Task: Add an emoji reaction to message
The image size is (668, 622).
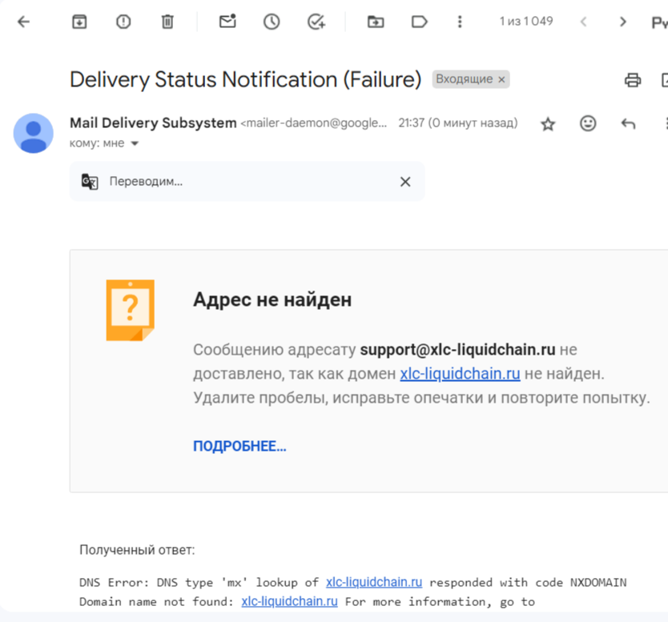Action: tap(588, 123)
